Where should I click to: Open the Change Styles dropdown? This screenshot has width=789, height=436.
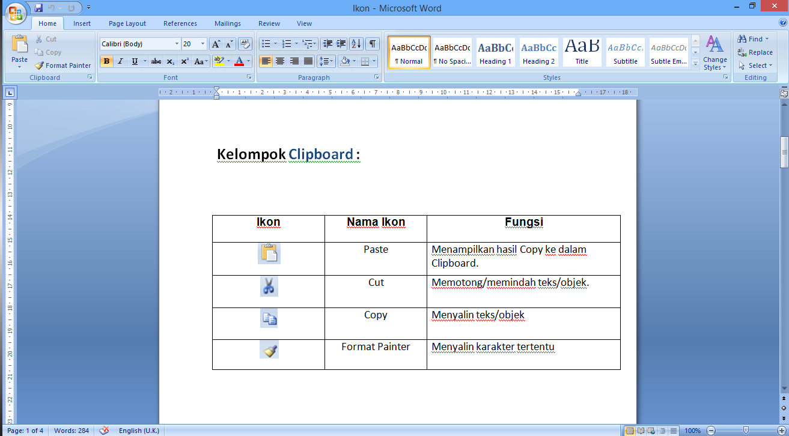[x=714, y=53]
